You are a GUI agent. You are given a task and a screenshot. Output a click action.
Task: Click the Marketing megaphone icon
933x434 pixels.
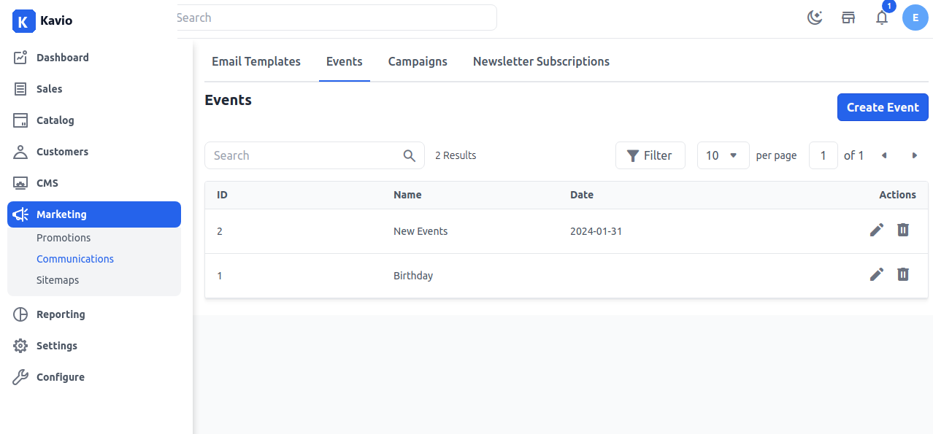(20, 214)
